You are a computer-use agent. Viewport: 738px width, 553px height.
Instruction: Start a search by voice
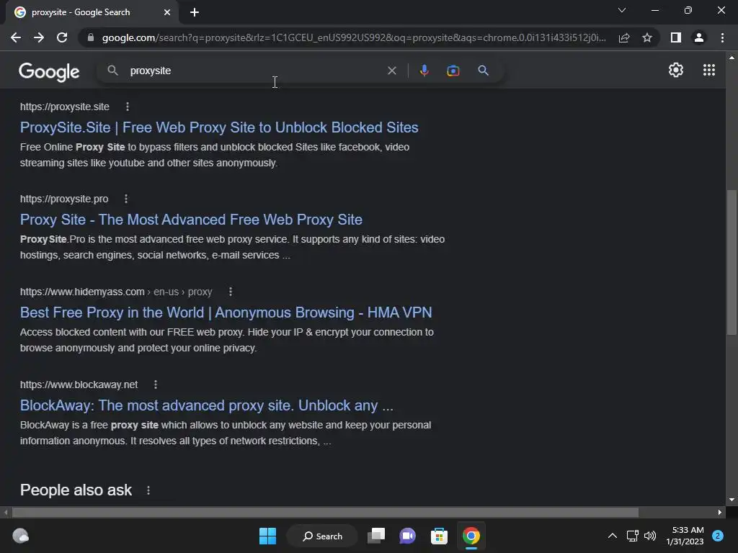(x=424, y=71)
